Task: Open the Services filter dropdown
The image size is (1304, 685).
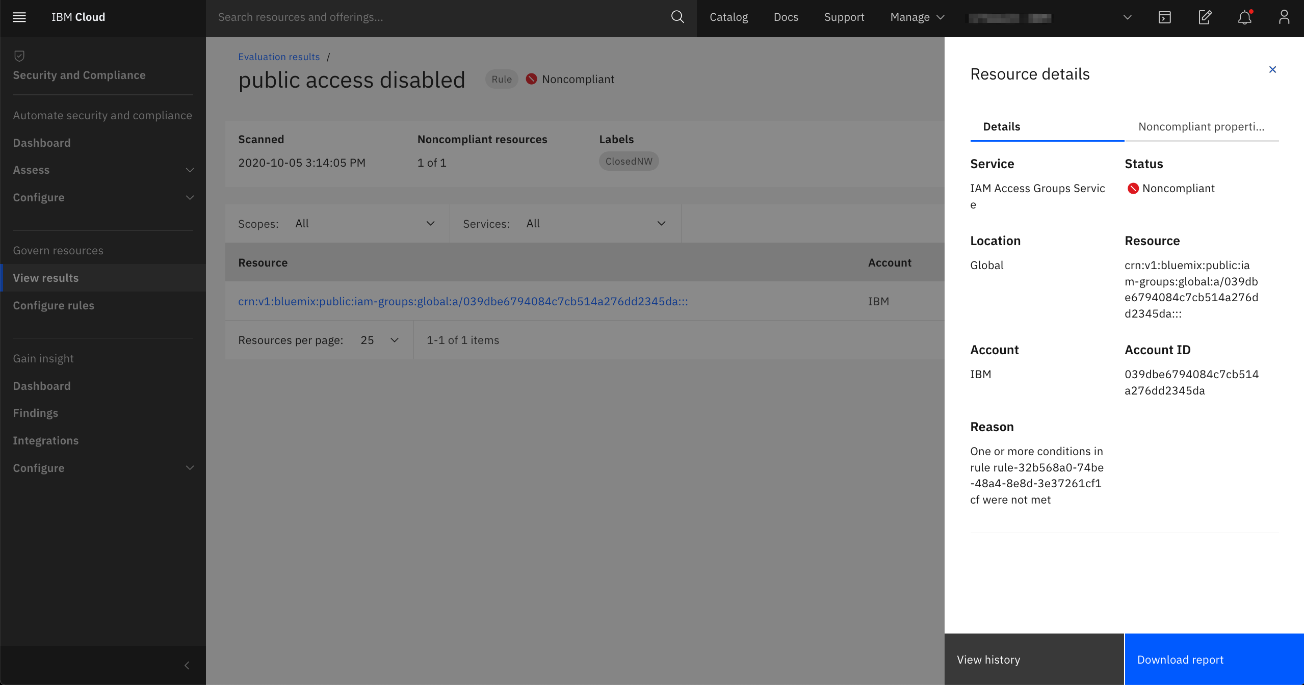Action: click(594, 224)
